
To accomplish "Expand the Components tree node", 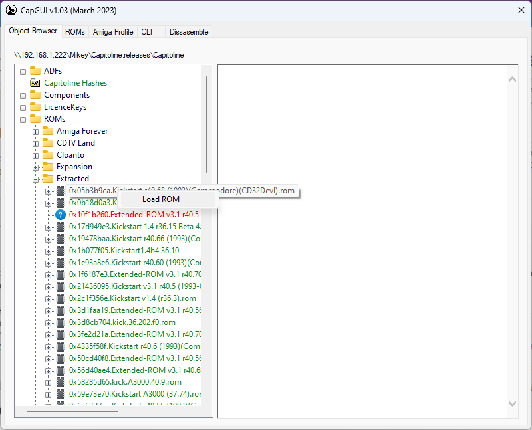I will click(x=23, y=96).
